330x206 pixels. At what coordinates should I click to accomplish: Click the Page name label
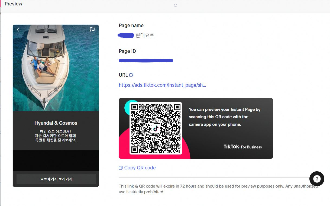pyautogui.click(x=131, y=25)
